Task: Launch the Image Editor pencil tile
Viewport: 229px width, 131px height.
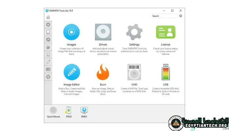Action: 71,72
